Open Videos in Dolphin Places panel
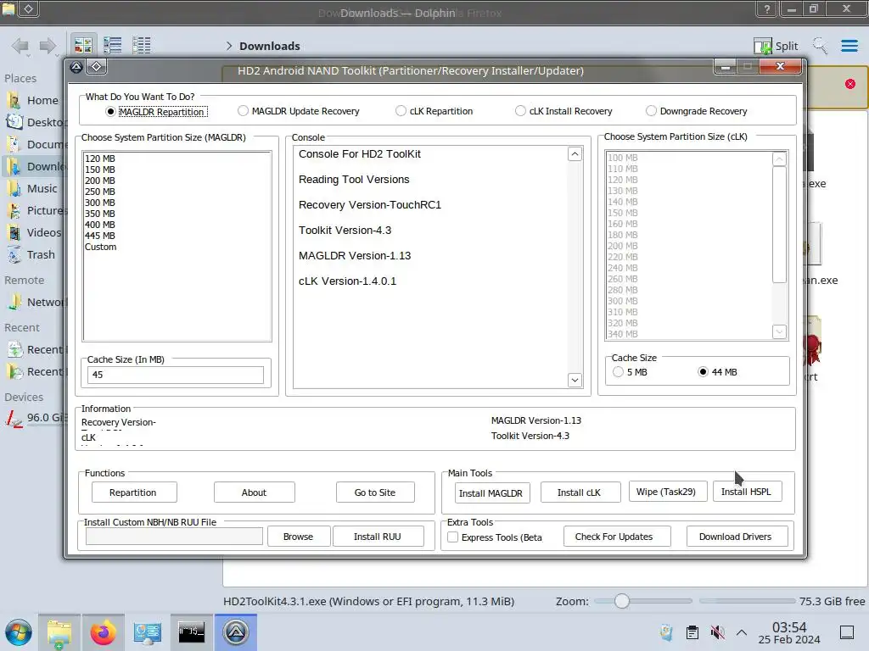The width and height of the screenshot is (869, 651). coord(34,232)
